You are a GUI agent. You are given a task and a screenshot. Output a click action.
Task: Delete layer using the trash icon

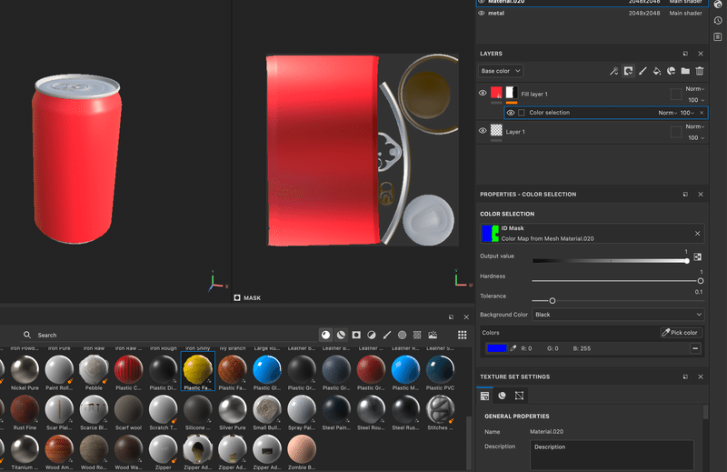coord(700,71)
